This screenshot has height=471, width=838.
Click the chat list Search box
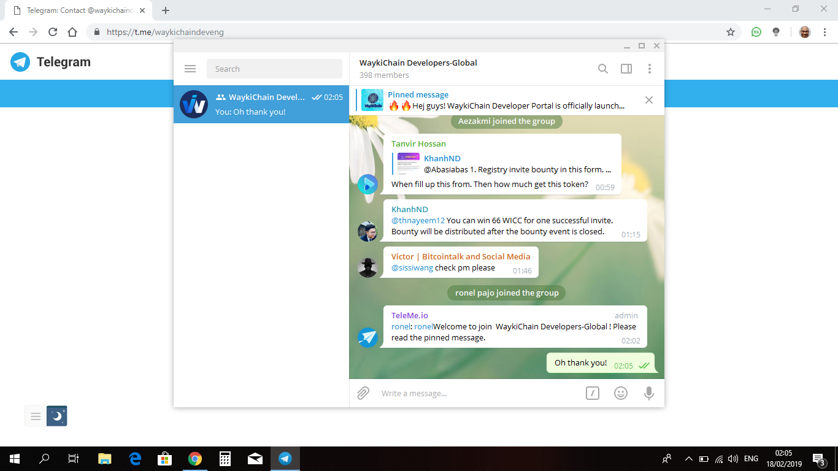tap(274, 69)
